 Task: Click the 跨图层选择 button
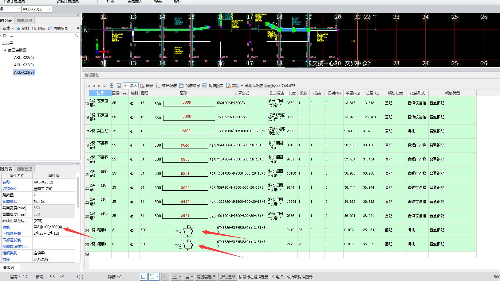(206, 277)
